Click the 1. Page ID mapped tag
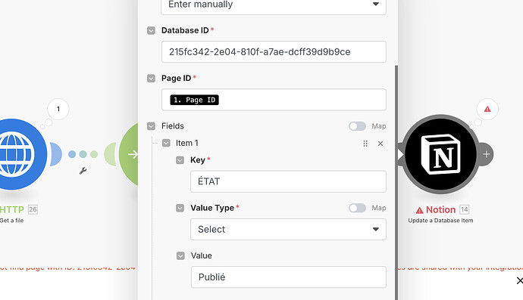The height and width of the screenshot is (300, 523). pyautogui.click(x=195, y=100)
